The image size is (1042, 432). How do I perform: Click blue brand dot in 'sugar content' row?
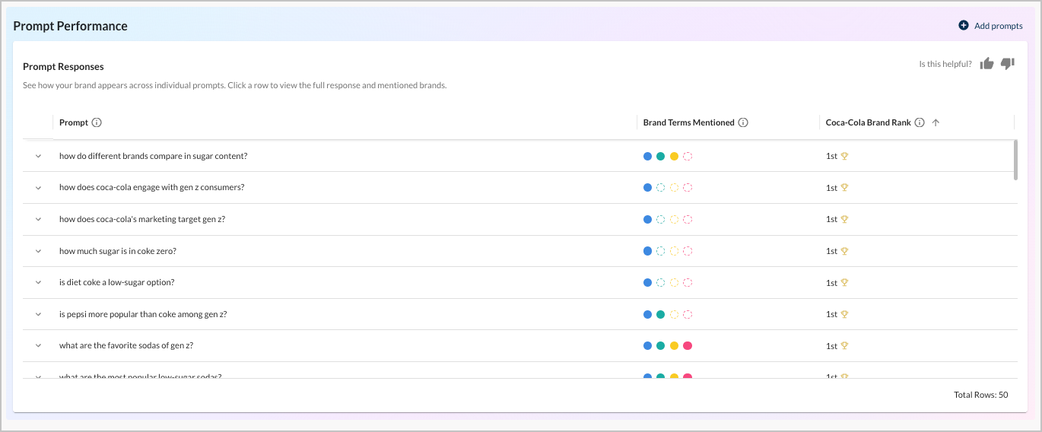click(647, 156)
